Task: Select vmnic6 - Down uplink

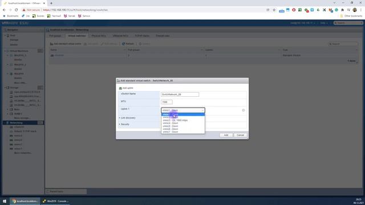Action: click(x=183, y=129)
